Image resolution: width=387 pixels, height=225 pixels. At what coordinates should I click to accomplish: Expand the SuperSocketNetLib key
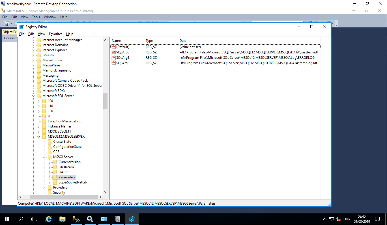(x=50, y=182)
